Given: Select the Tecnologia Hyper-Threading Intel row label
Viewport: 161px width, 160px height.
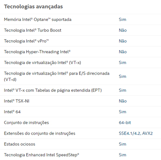Looking at the screenshot, I should [x=37, y=52].
